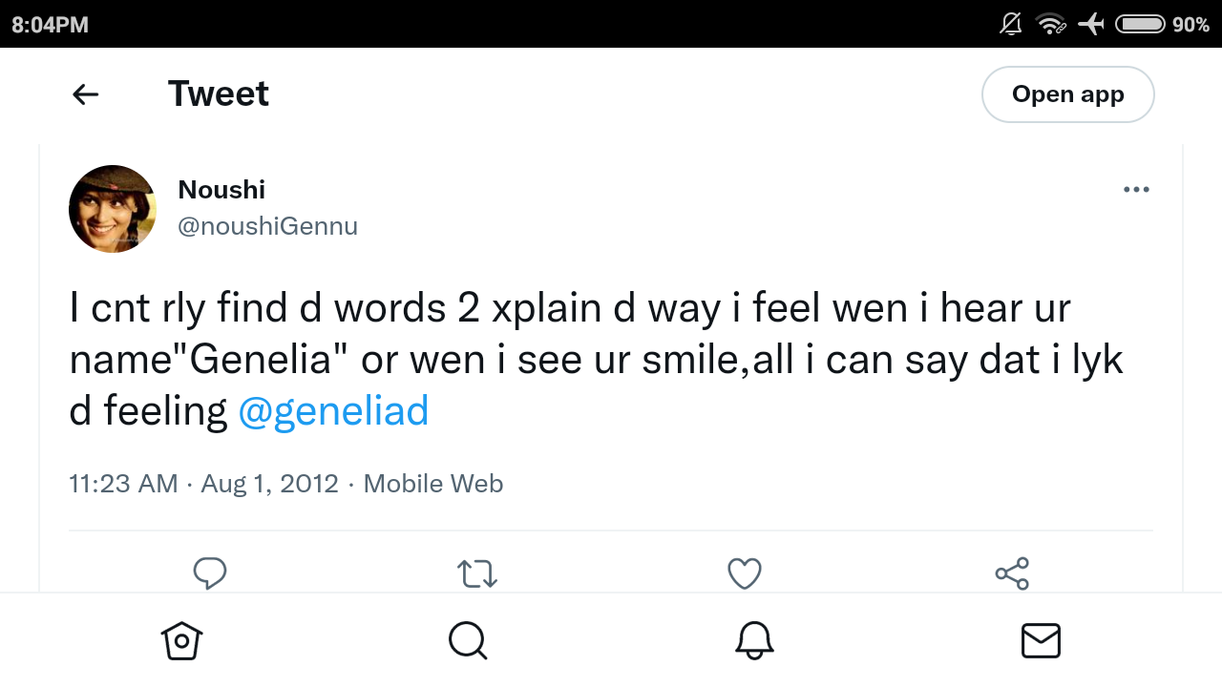This screenshot has width=1222, height=687.
Task: Open the @geneliad mention link
Action: (x=333, y=410)
